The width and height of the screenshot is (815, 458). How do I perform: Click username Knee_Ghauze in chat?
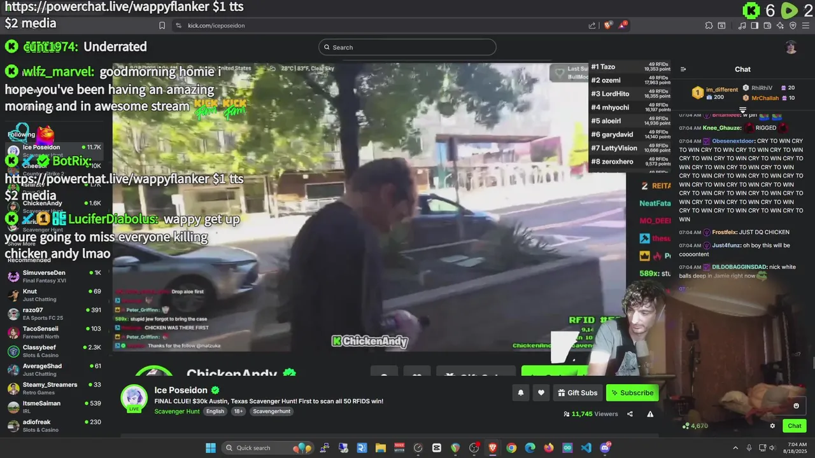(722, 128)
